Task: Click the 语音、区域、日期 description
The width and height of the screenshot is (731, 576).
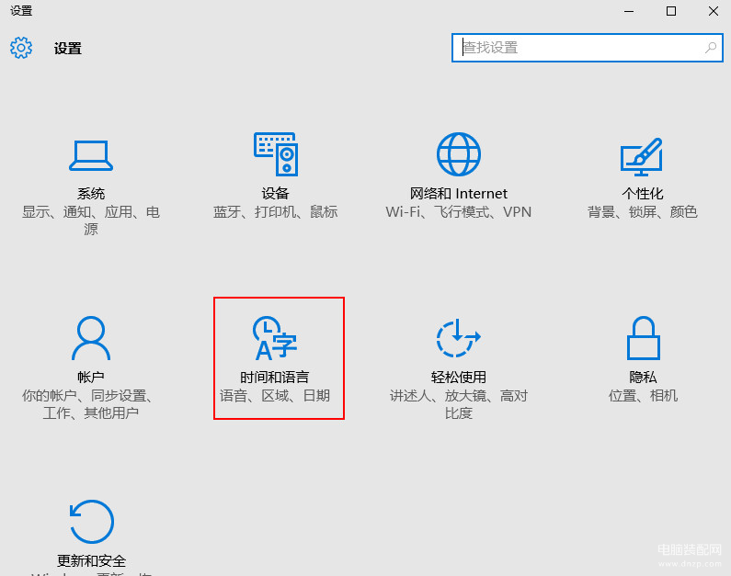Action: coord(275,396)
